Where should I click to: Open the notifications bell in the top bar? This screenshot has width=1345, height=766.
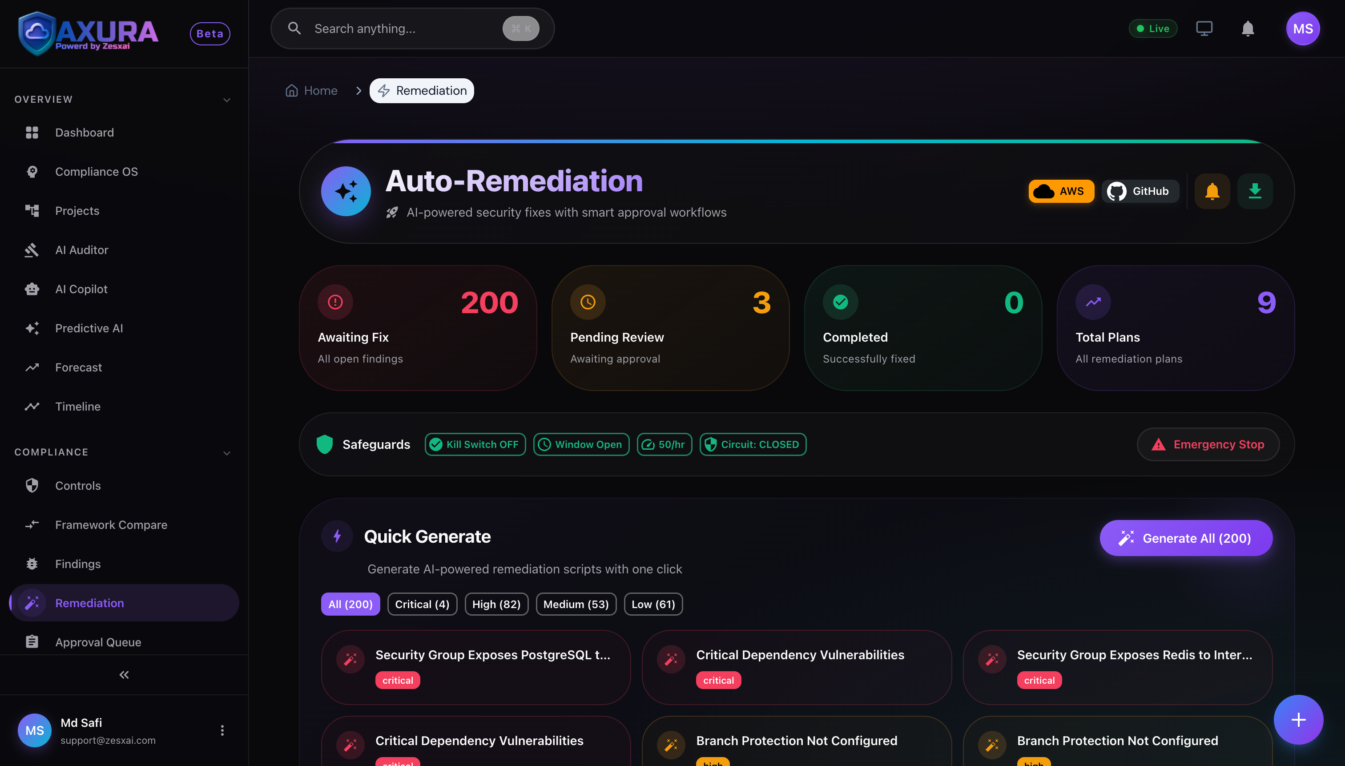(x=1247, y=28)
